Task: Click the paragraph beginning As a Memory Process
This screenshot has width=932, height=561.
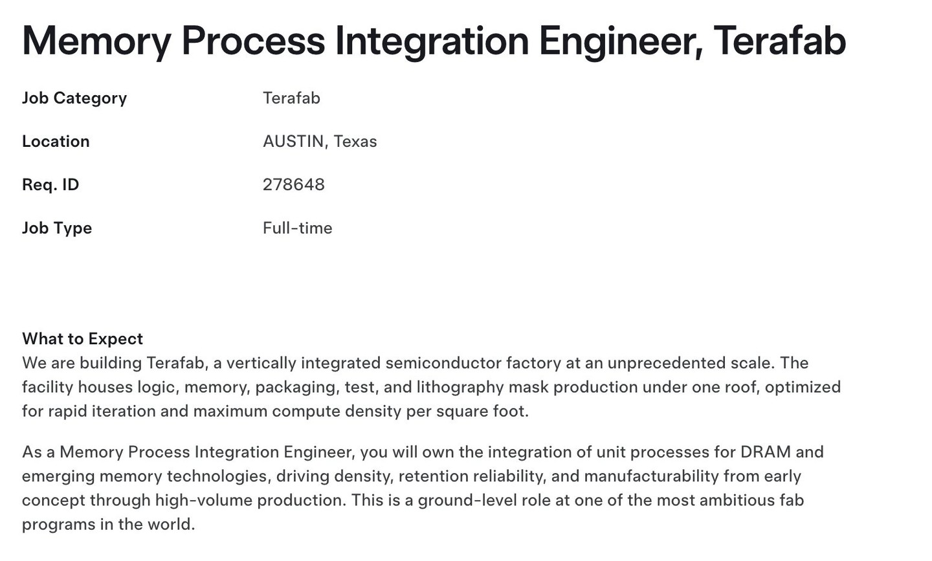Action: [x=423, y=488]
